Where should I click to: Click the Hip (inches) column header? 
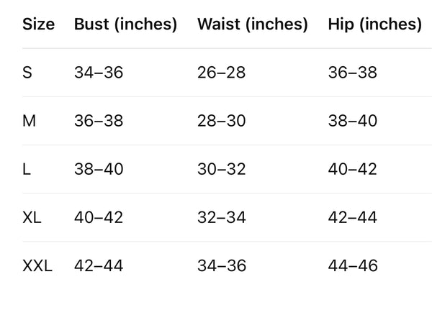click(x=374, y=24)
